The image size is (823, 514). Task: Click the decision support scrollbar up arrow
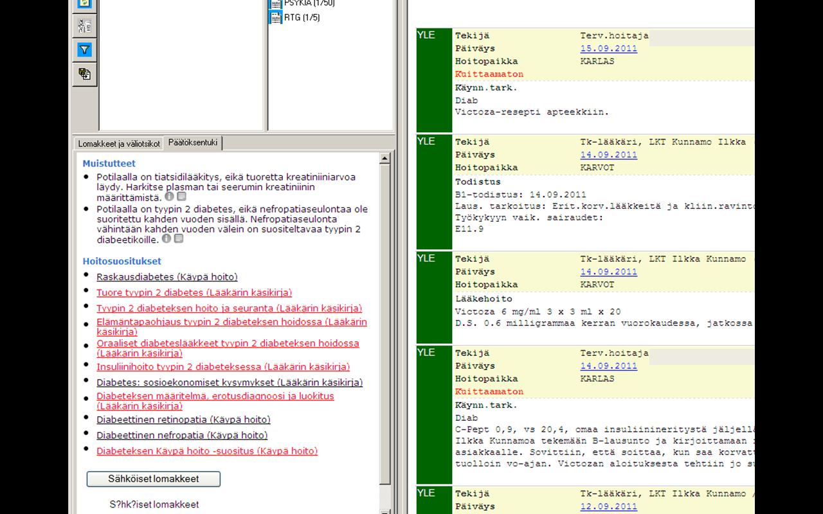pyautogui.click(x=385, y=158)
